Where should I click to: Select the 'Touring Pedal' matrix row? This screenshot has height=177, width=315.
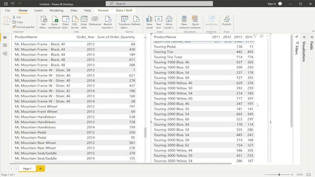203,47
